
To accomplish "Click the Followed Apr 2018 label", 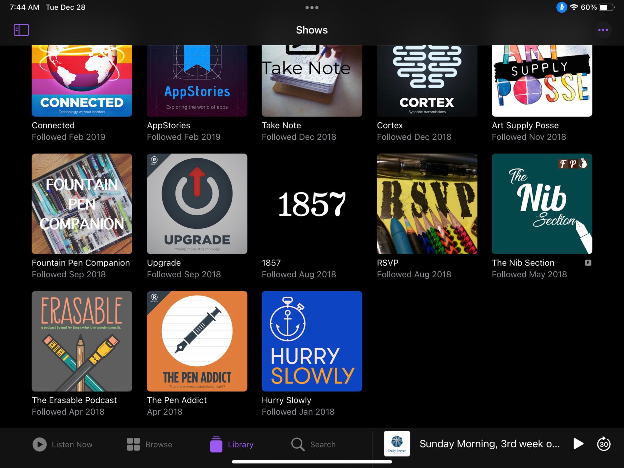I will (x=68, y=412).
